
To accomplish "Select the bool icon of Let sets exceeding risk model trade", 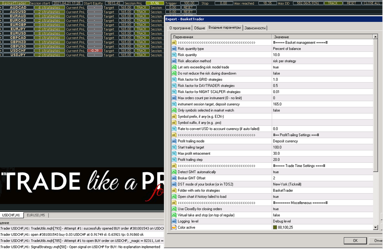I will click(x=174, y=67).
